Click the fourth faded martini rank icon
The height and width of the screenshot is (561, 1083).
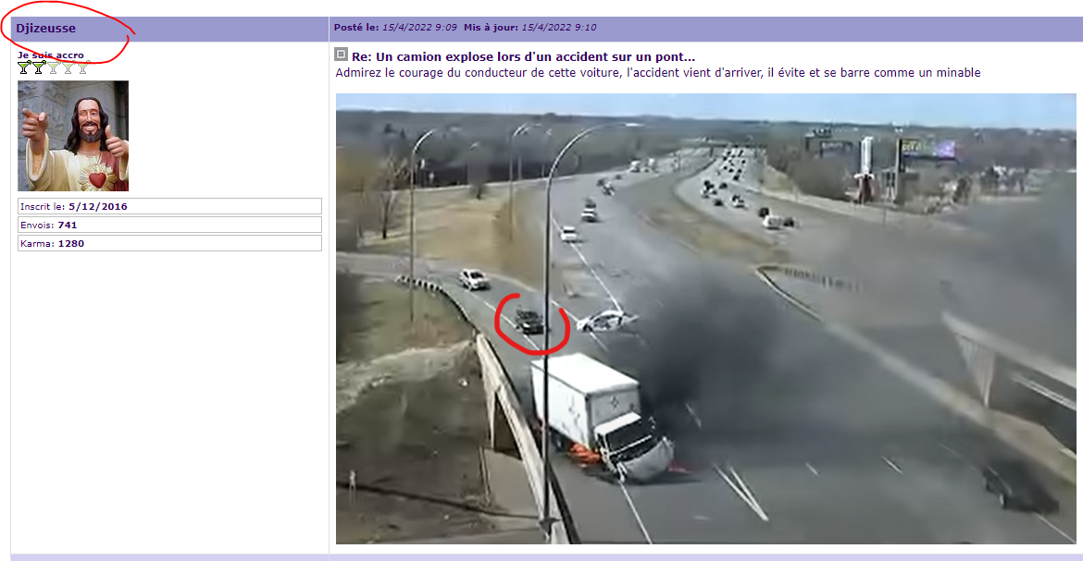click(x=68, y=67)
